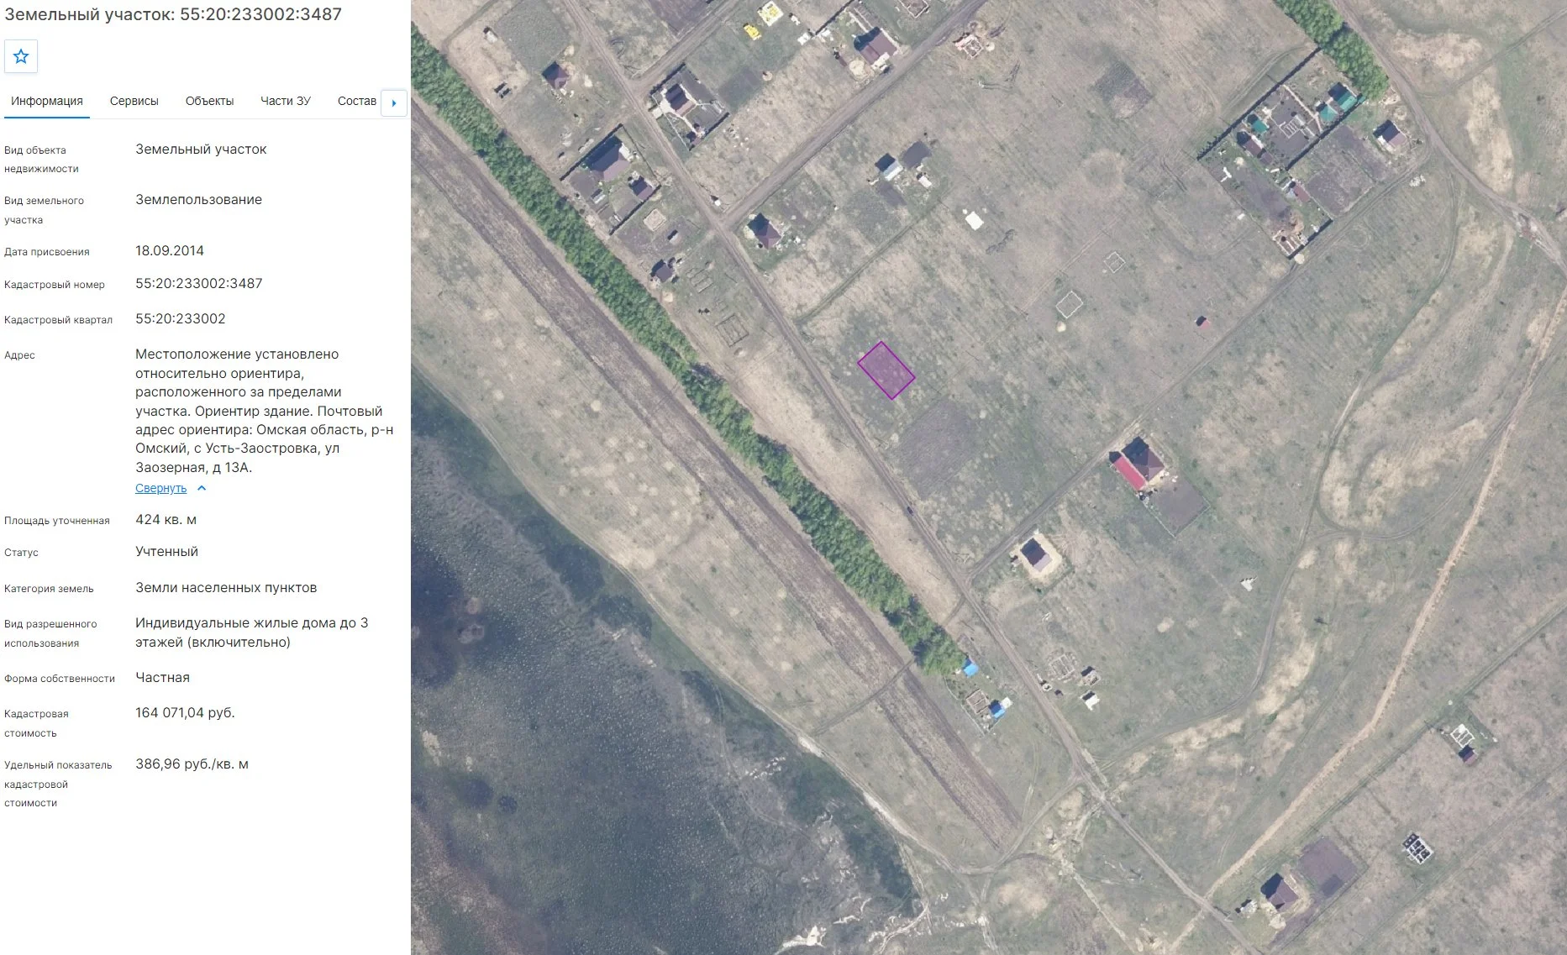Screen dimensions: 1567x955
Task: Collapse address using the chevron up icon
Action: click(x=202, y=488)
